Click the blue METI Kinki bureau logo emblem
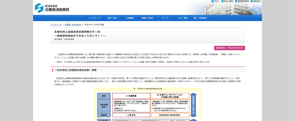 (39, 8)
